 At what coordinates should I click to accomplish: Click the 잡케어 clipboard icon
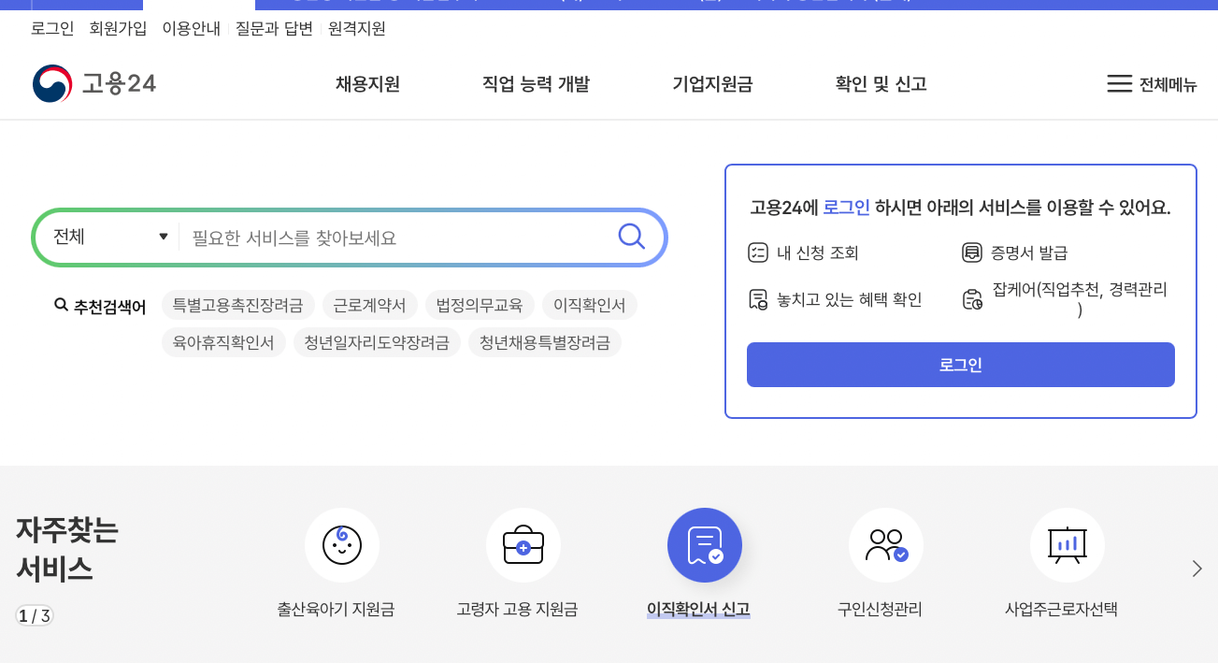coord(972,297)
